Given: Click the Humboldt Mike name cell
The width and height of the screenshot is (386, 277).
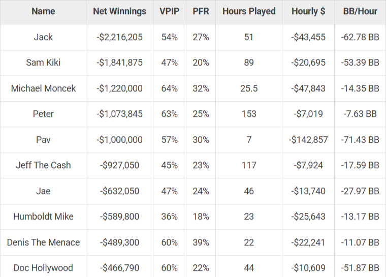Looking at the screenshot, I should [x=43, y=217].
